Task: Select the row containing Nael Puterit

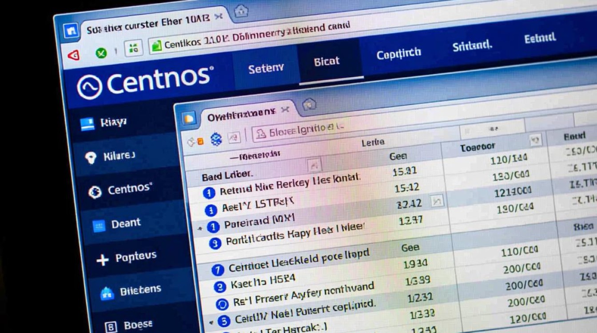Action: 305,311
